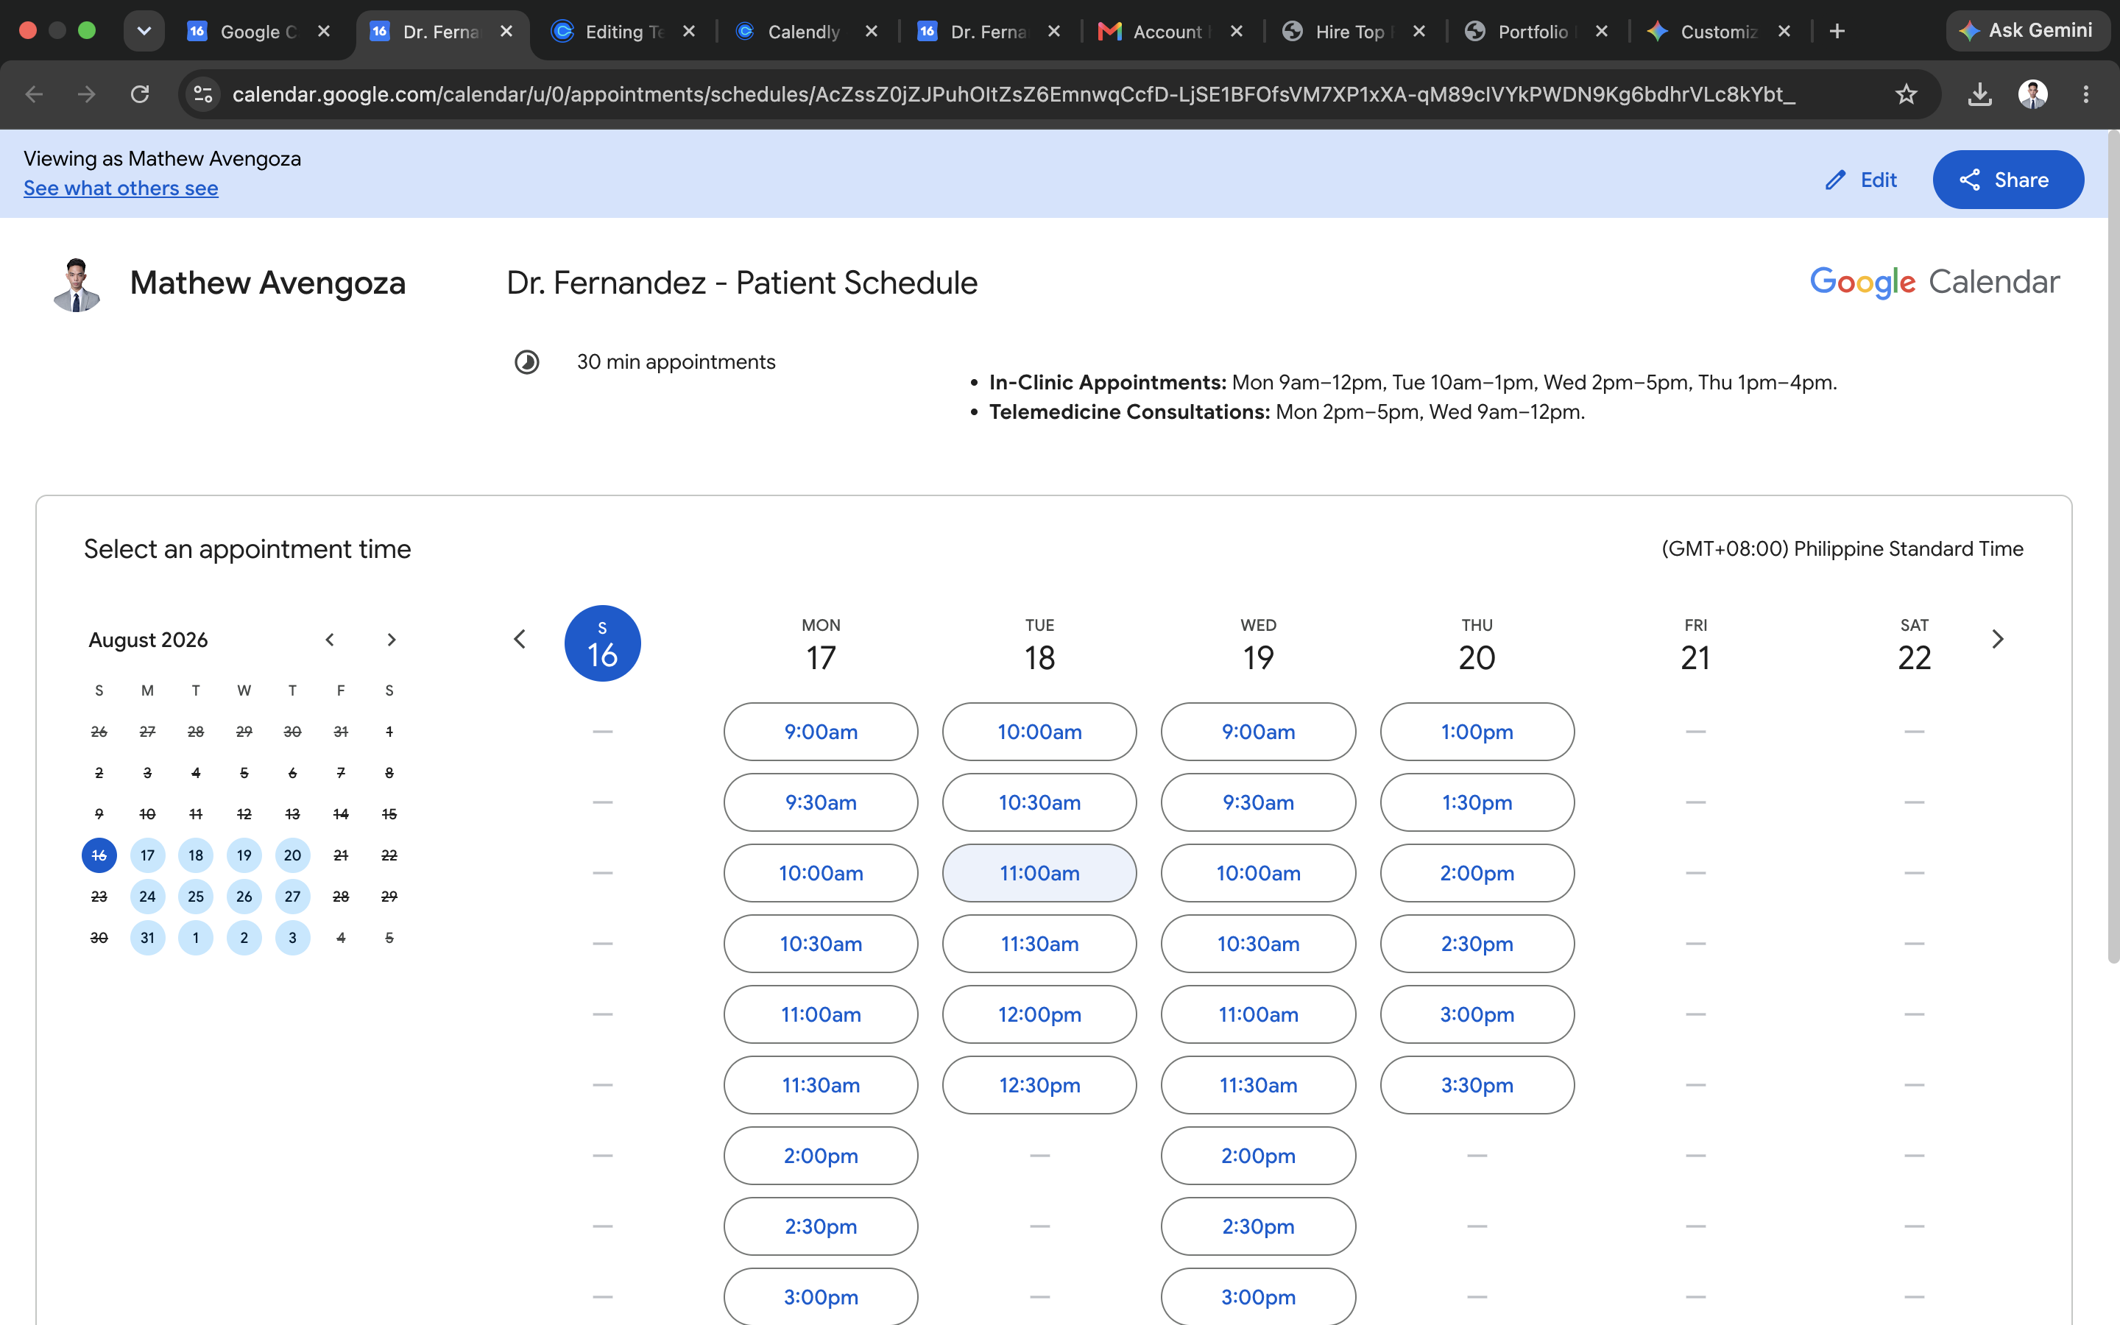The height and width of the screenshot is (1325, 2120).
Task: Go to next month in mini calendar
Action: (392, 640)
